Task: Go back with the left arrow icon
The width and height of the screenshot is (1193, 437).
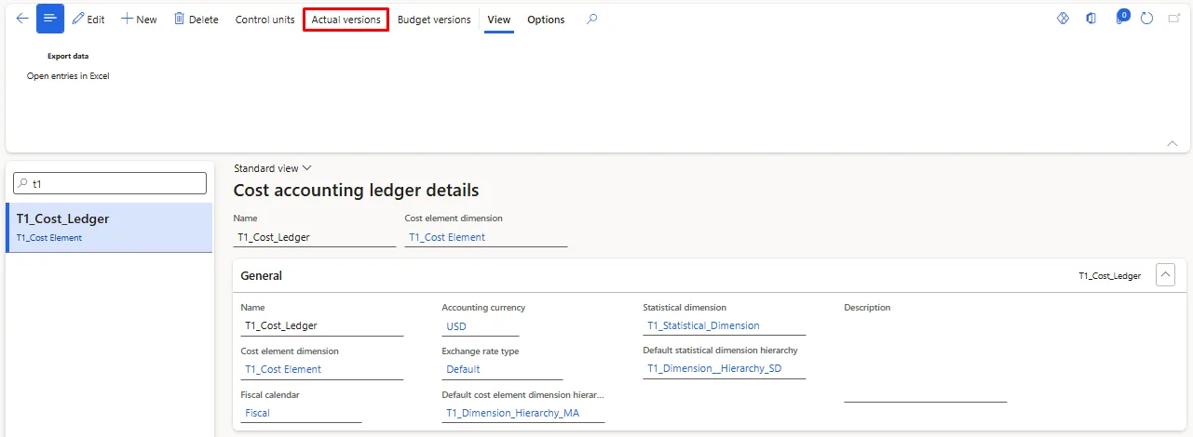Action: [22, 19]
